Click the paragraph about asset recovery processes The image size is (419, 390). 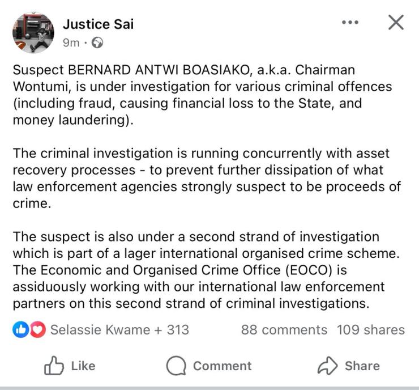tap(207, 178)
